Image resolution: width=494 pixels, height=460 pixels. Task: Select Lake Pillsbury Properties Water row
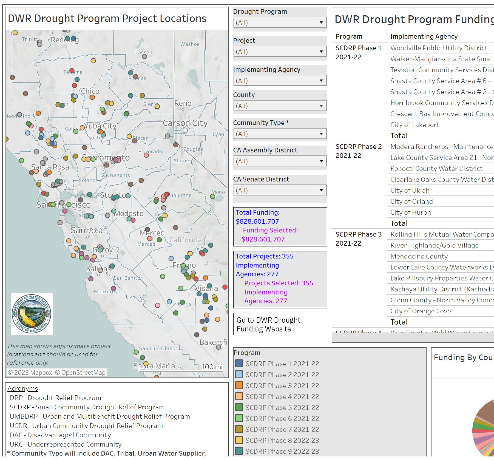click(441, 278)
